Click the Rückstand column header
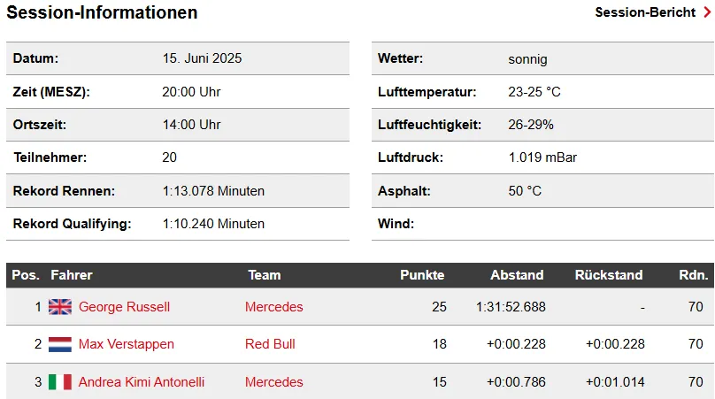The height and width of the screenshot is (399, 715). tap(609, 275)
